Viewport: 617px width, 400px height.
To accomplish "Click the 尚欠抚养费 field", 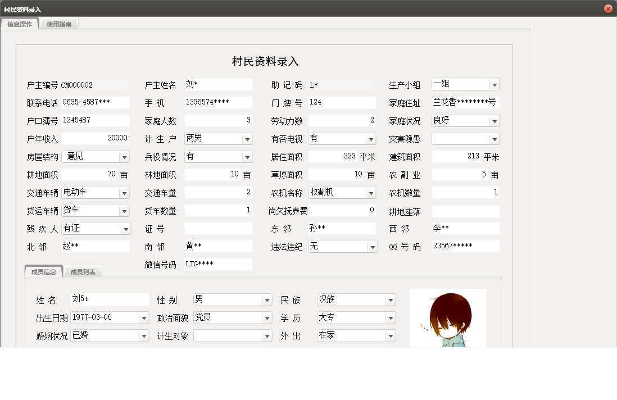I will pos(342,210).
